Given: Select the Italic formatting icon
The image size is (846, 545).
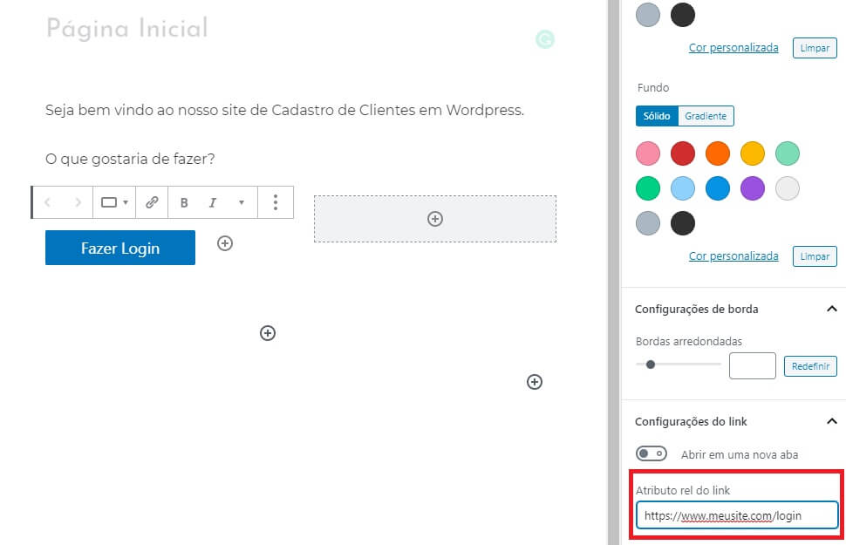Looking at the screenshot, I should [212, 202].
